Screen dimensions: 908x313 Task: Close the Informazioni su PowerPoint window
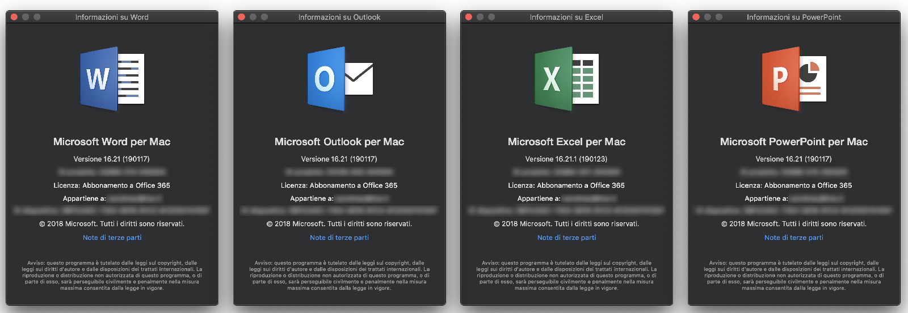pyautogui.click(x=696, y=17)
